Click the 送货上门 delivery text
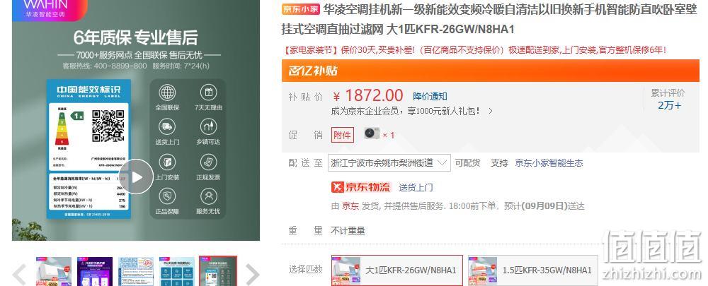 pos(416,187)
